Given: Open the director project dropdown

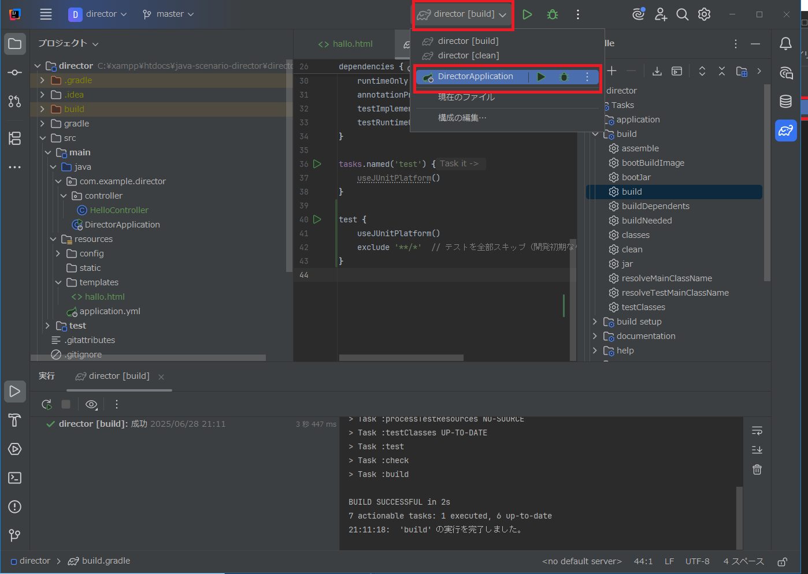Looking at the screenshot, I should [98, 14].
